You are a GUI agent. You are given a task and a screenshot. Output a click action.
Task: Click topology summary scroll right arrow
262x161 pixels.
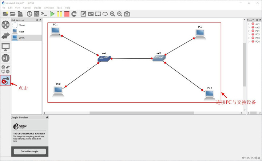(260, 113)
